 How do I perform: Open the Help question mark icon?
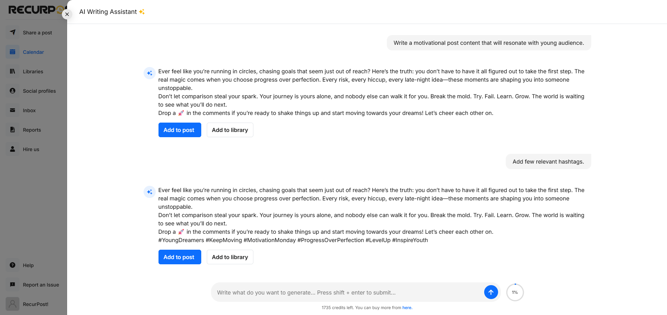[13, 265]
